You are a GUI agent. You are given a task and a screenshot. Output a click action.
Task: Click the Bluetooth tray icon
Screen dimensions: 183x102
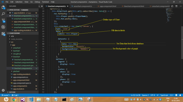point(144,99)
